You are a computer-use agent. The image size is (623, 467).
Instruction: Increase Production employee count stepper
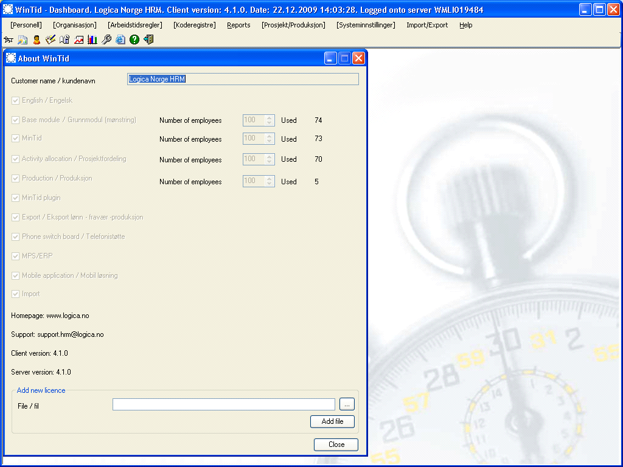pyautogui.click(x=270, y=178)
